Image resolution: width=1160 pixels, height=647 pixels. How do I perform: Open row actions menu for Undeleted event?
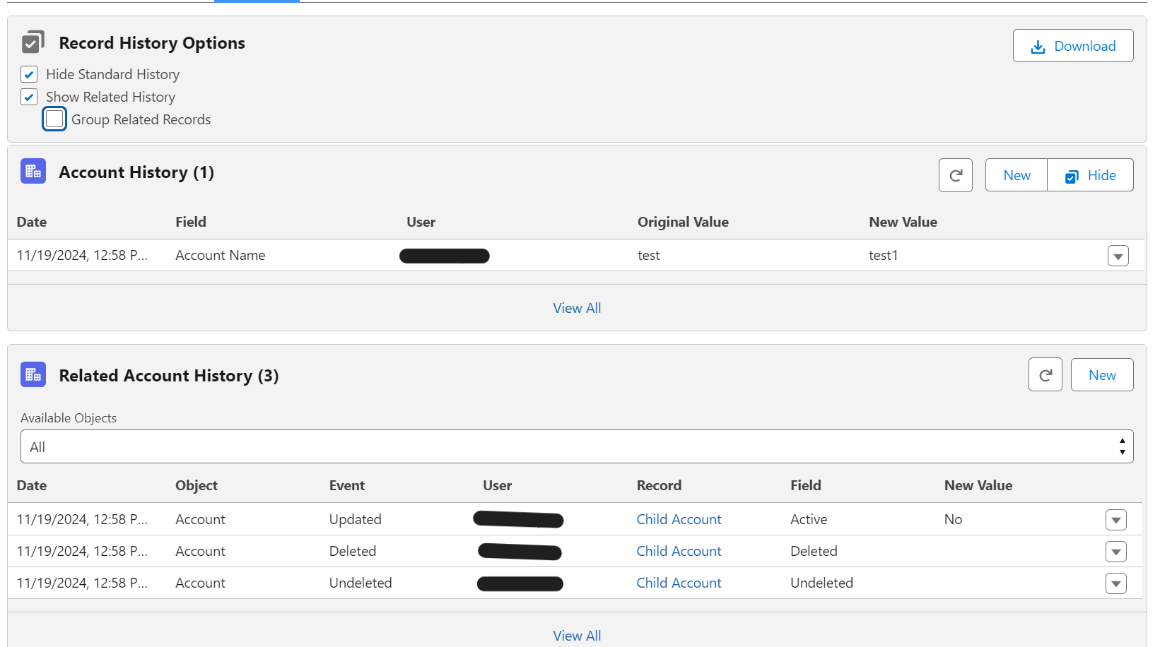pos(1115,583)
